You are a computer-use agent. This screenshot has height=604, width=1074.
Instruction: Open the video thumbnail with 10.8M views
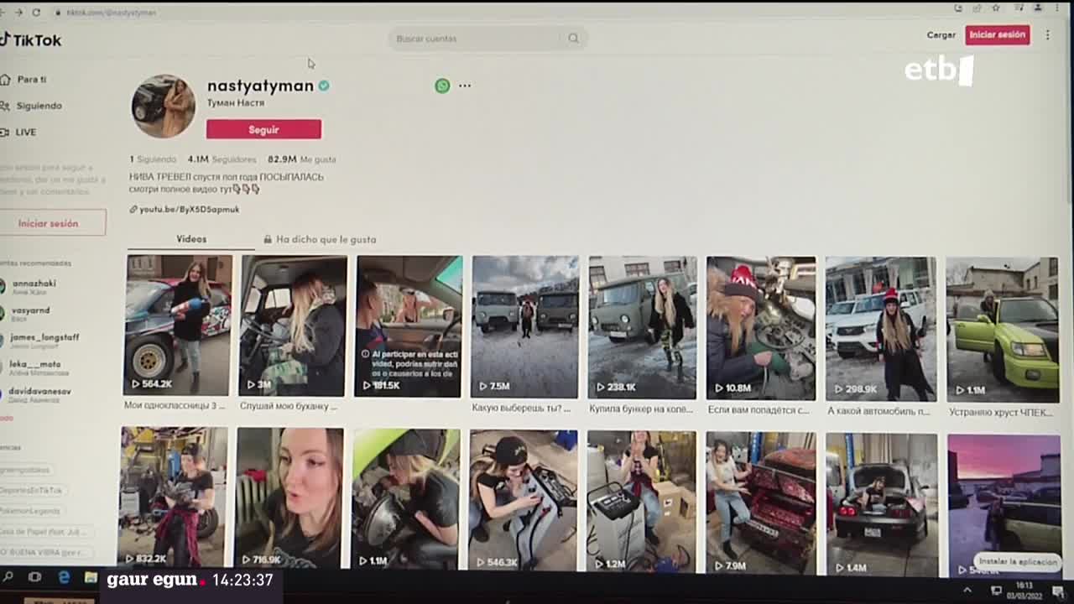coord(760,327)
